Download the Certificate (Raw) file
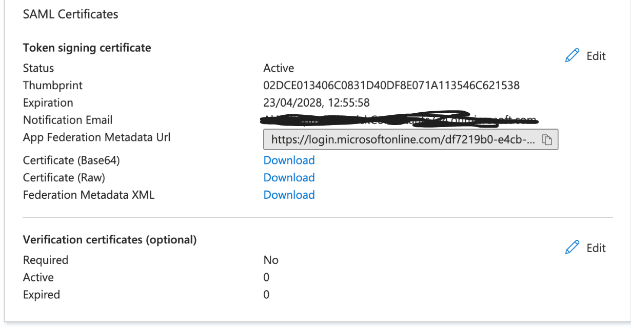The height and width of the screenshot is (329, 631). [289, 178]
